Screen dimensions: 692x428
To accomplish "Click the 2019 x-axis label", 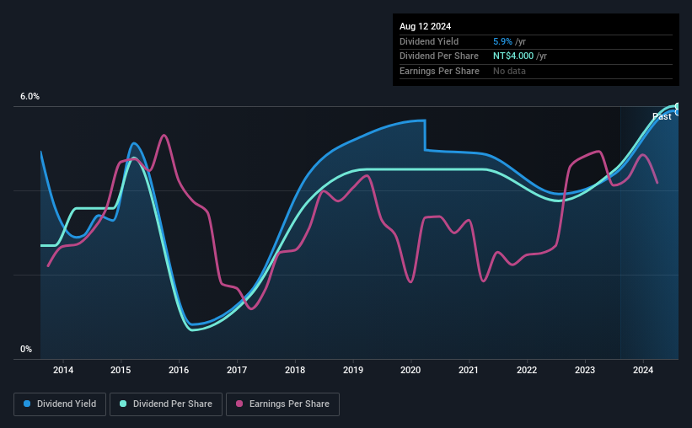I will tap(353, 370).
